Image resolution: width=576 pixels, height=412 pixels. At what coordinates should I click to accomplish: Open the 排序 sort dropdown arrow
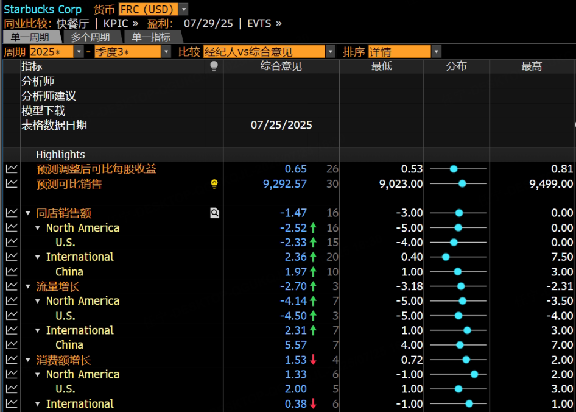pyautogui.click(x=436, y=52)
